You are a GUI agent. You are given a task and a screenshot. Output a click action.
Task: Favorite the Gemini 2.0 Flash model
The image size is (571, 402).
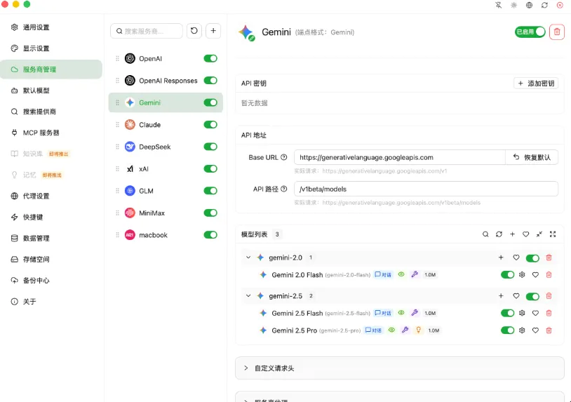[x=535, y=274]
